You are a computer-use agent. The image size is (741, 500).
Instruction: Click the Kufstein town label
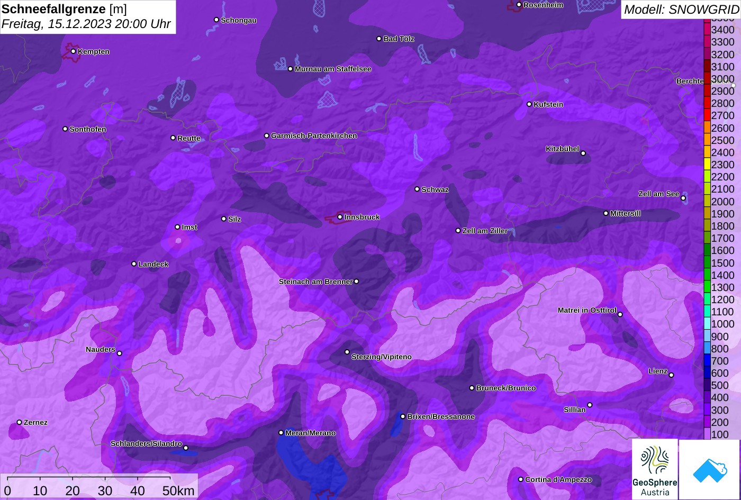548,104
